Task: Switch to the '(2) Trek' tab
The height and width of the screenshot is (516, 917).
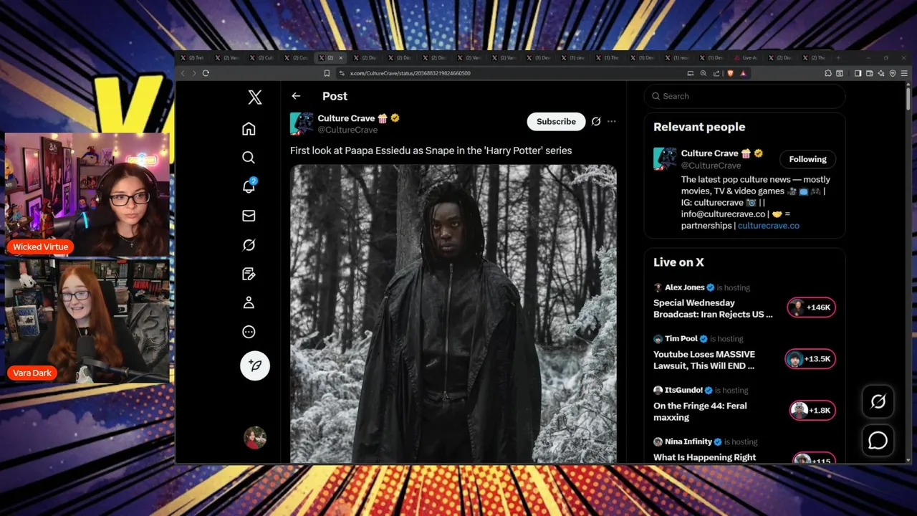Action: coord(194,58)
